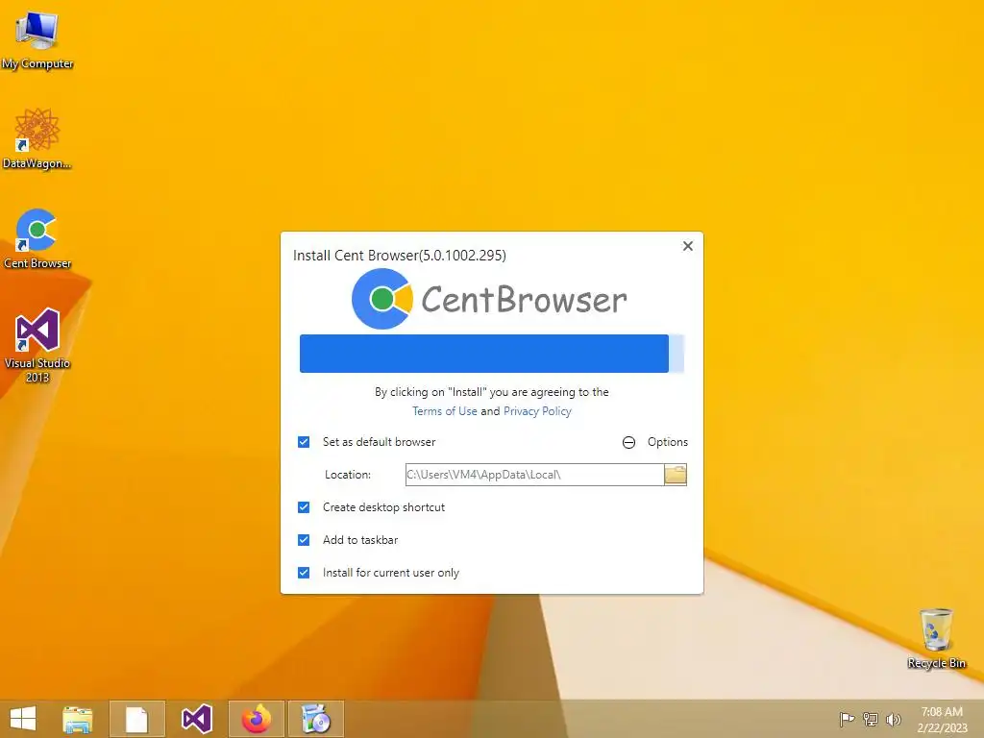Click the Location path field
The height and width of the screenshot is (738, 984).
[534, 475]
